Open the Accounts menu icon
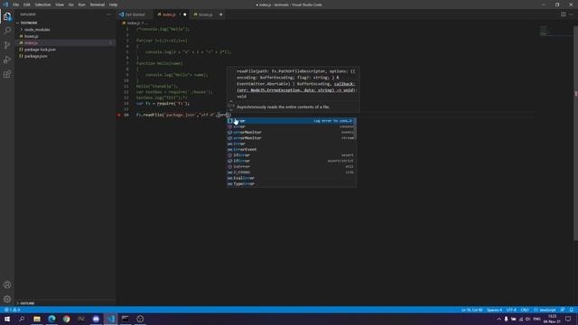 tap(7, 284)
